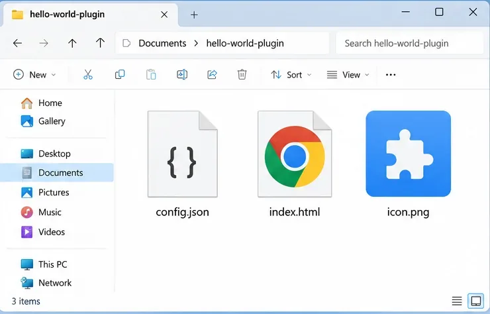Screen dimensions: 490x314
Task: Select Documents in the sidebar
Action: click(57, 173)
